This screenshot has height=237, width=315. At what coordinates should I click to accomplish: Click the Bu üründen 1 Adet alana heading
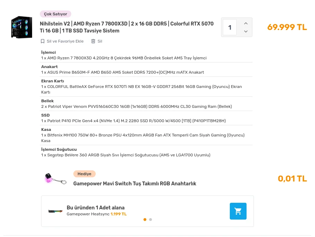point(96,207)
